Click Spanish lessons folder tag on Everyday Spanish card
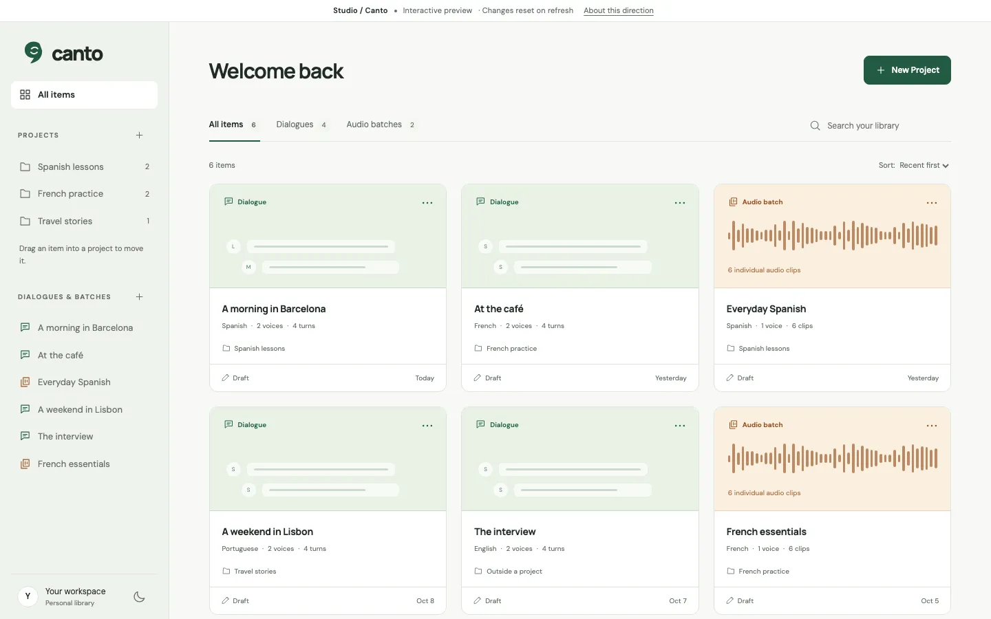 click(758, 349)
